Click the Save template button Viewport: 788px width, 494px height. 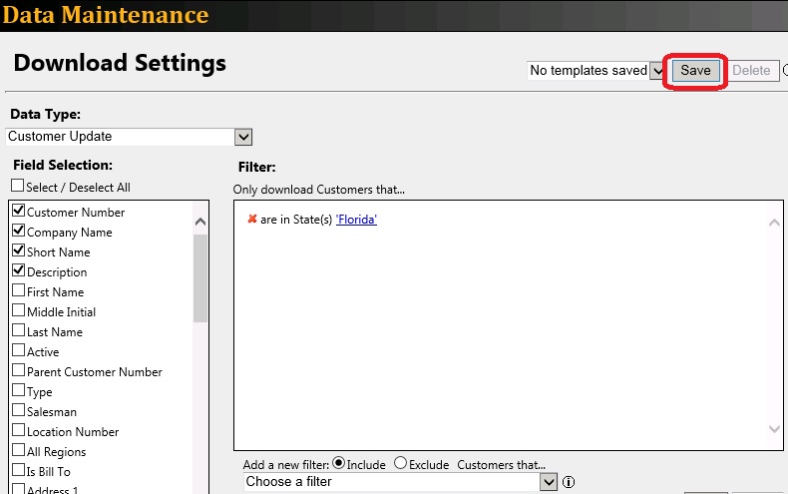click(695, 71)
